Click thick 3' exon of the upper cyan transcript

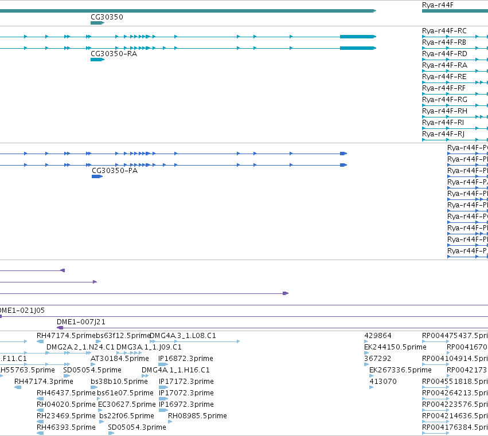click(x=358, y=37)
